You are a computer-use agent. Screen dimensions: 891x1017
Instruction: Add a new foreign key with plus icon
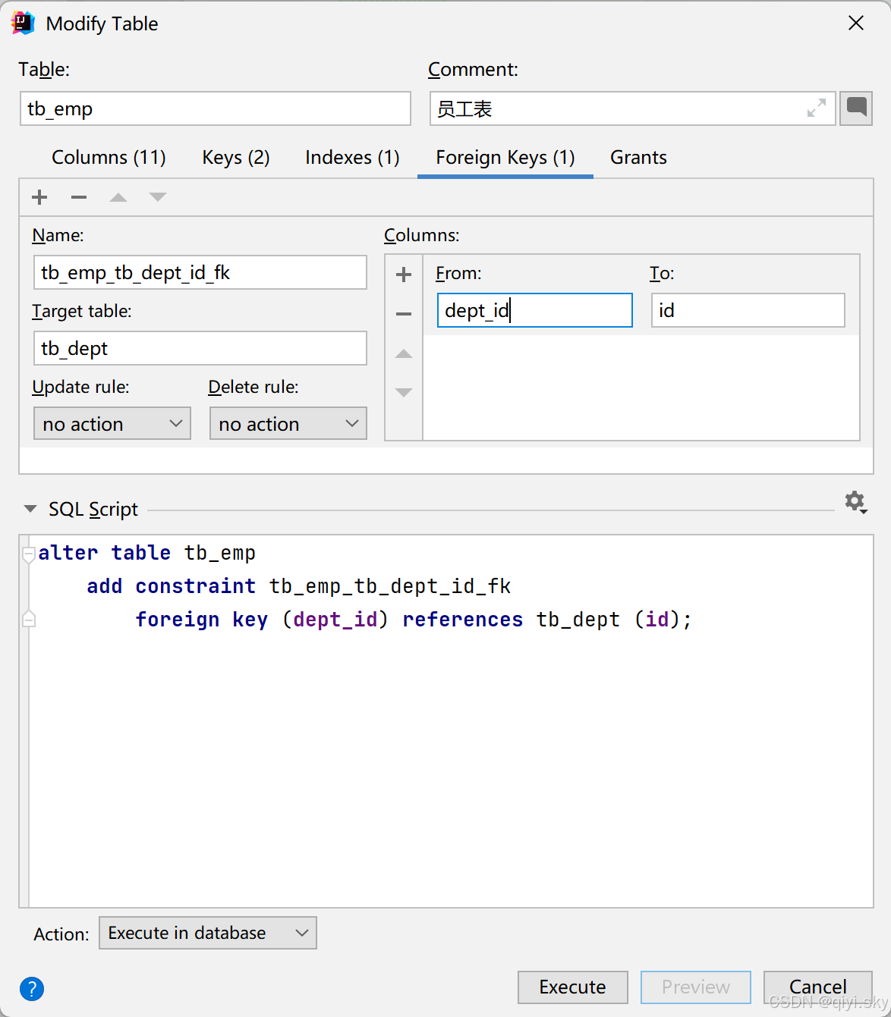click(39, 197)
